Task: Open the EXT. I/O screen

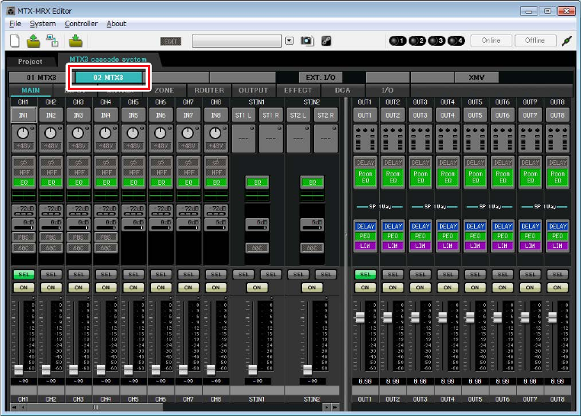Action: pyautogui.click(x=320, y=78)
